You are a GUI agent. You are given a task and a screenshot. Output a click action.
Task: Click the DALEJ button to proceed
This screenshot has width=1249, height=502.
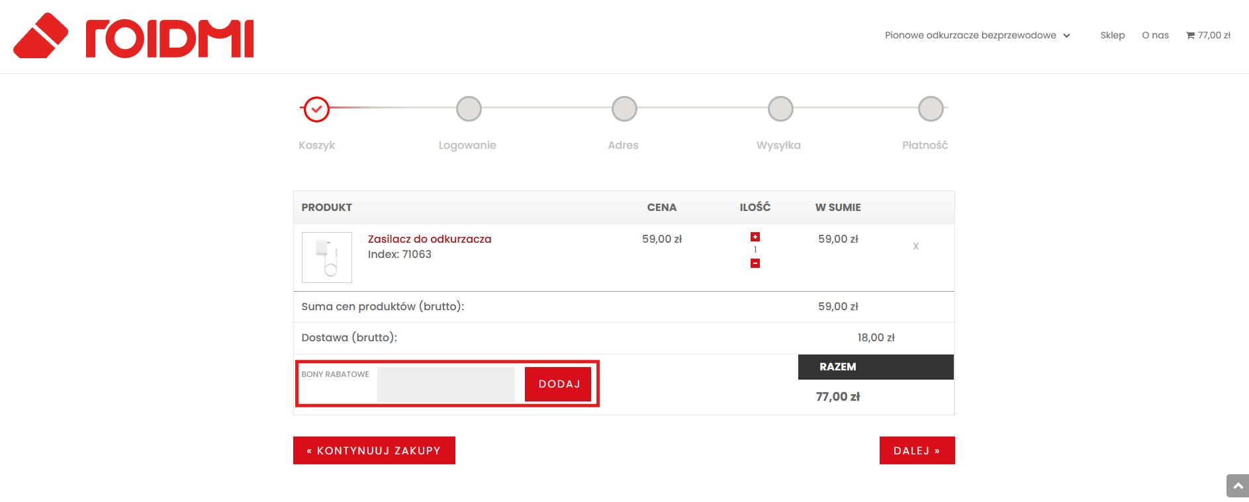917,450
